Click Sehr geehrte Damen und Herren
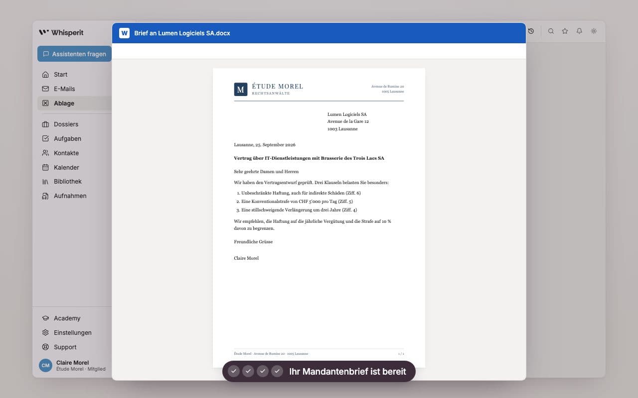This screenshot has width=638, height=398. tap(266, 172)
